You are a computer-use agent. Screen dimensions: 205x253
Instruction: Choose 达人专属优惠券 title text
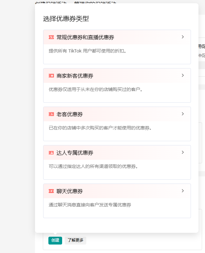(75, 153)
